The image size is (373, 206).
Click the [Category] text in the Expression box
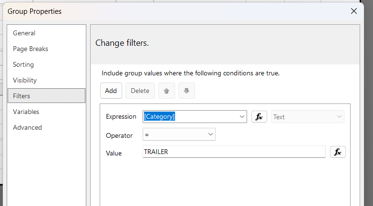click(159, 116)
